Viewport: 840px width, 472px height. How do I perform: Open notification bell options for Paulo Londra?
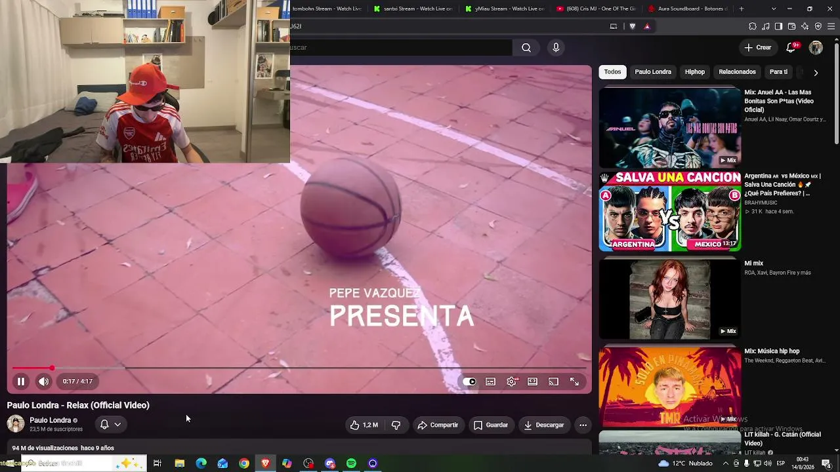click(110, 424)
